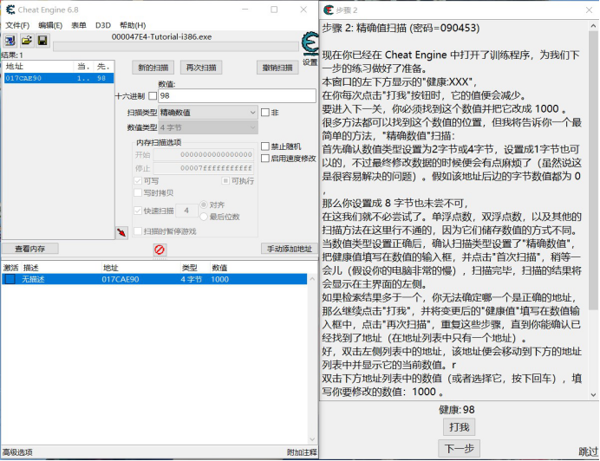The image size is (600, 461).
Task: Click 手动添加地址 button
Action: click(290, 249)
